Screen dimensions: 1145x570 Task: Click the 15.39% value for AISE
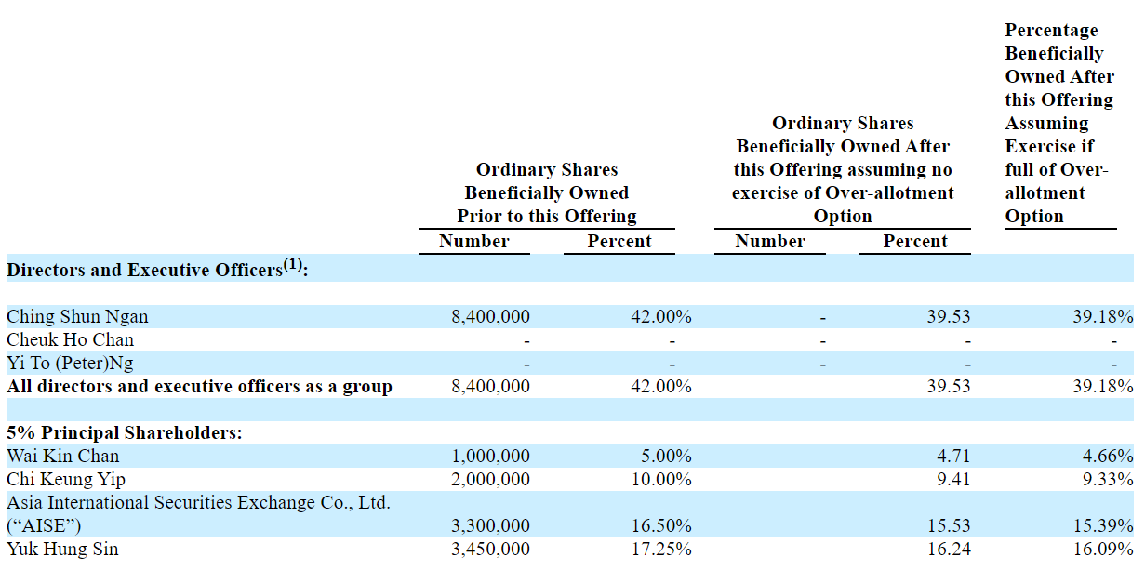point(1103,525)
